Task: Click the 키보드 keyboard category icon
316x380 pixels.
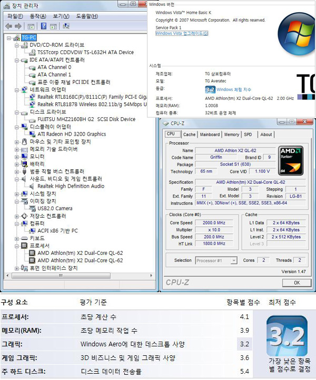Action: [24, 239]
